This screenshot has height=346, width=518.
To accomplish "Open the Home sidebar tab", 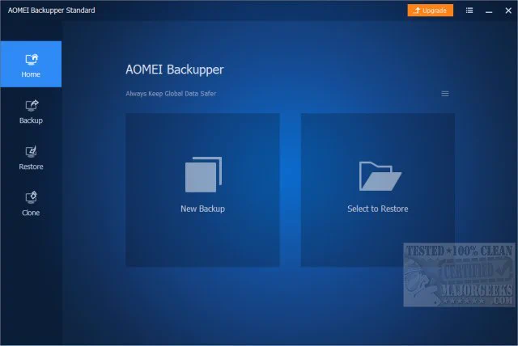I will (x=31, y=65).
